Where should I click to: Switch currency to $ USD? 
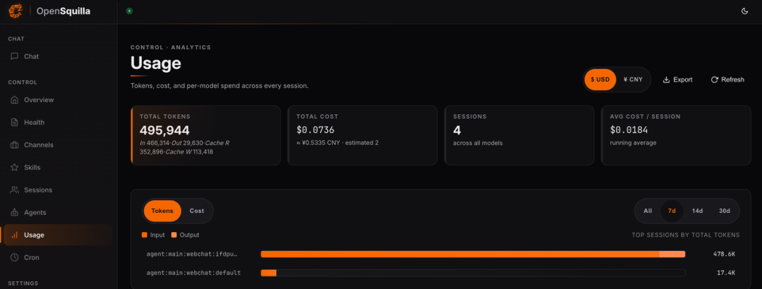tap(600, 80)
